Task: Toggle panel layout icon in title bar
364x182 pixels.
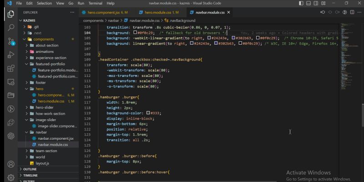Action: [x=308, y=3]
